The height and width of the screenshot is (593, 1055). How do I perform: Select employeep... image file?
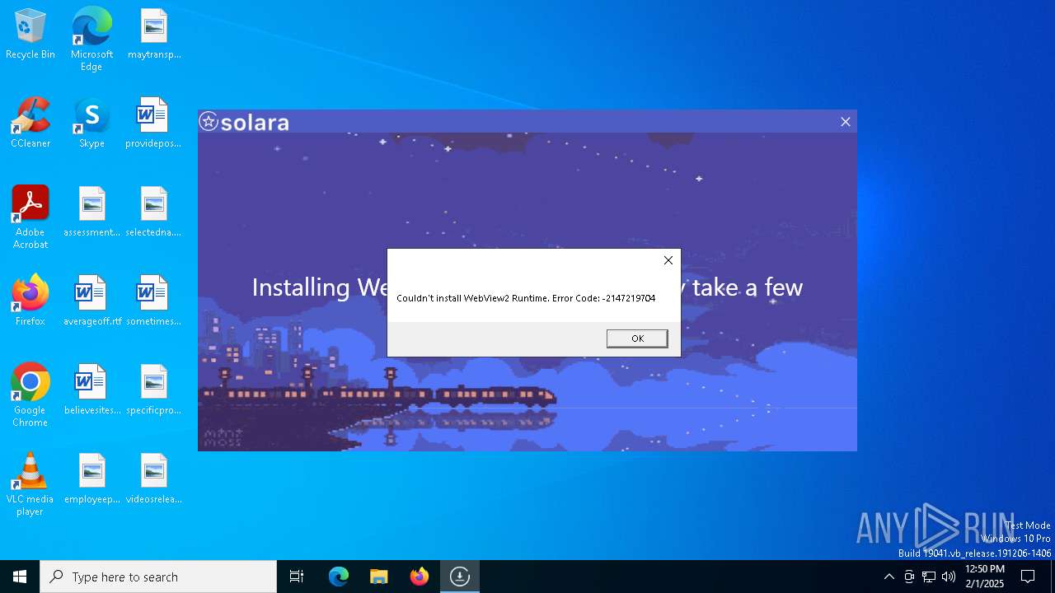click(91, 479)
